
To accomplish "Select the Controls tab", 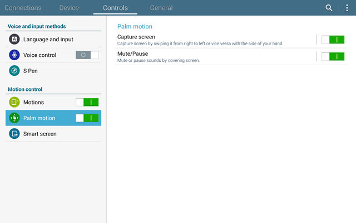I will 115,8.
